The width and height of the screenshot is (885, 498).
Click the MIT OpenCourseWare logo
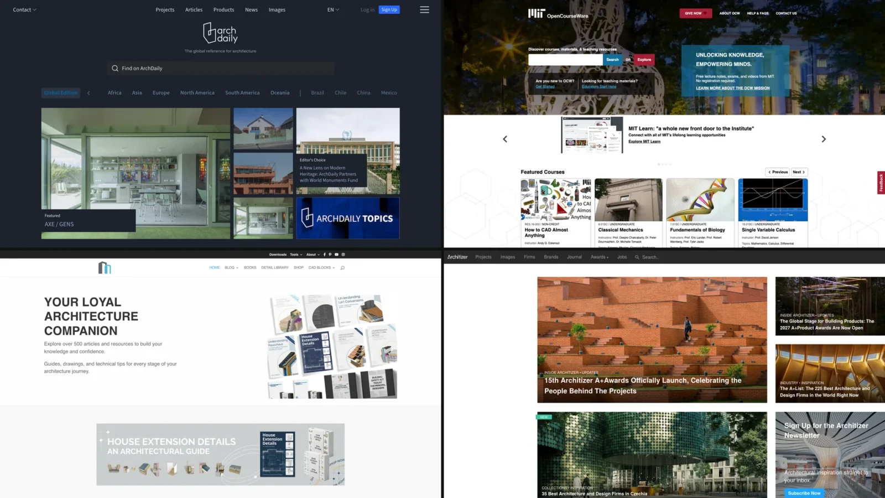click(x=558, y=14)
